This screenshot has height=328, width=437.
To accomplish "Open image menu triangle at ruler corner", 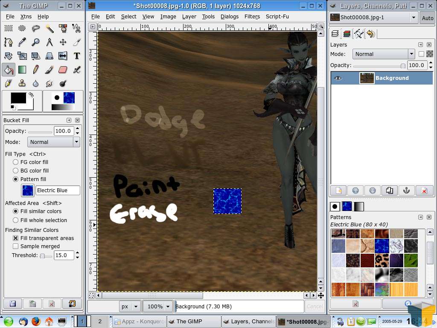I will tap(93, 27).
